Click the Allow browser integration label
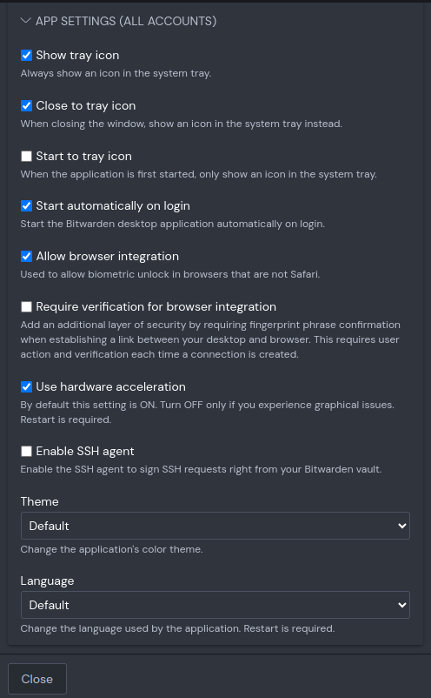 [x=107, y=257]
